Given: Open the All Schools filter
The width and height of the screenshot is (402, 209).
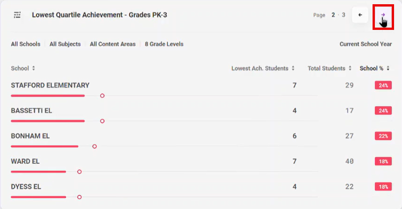Looking at the screenshot, I should coord(26,44).
